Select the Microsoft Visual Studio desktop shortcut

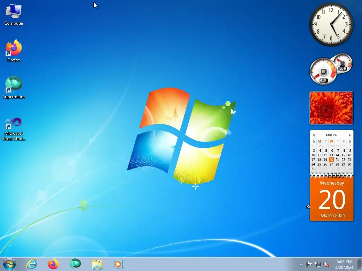pos(14,129)
